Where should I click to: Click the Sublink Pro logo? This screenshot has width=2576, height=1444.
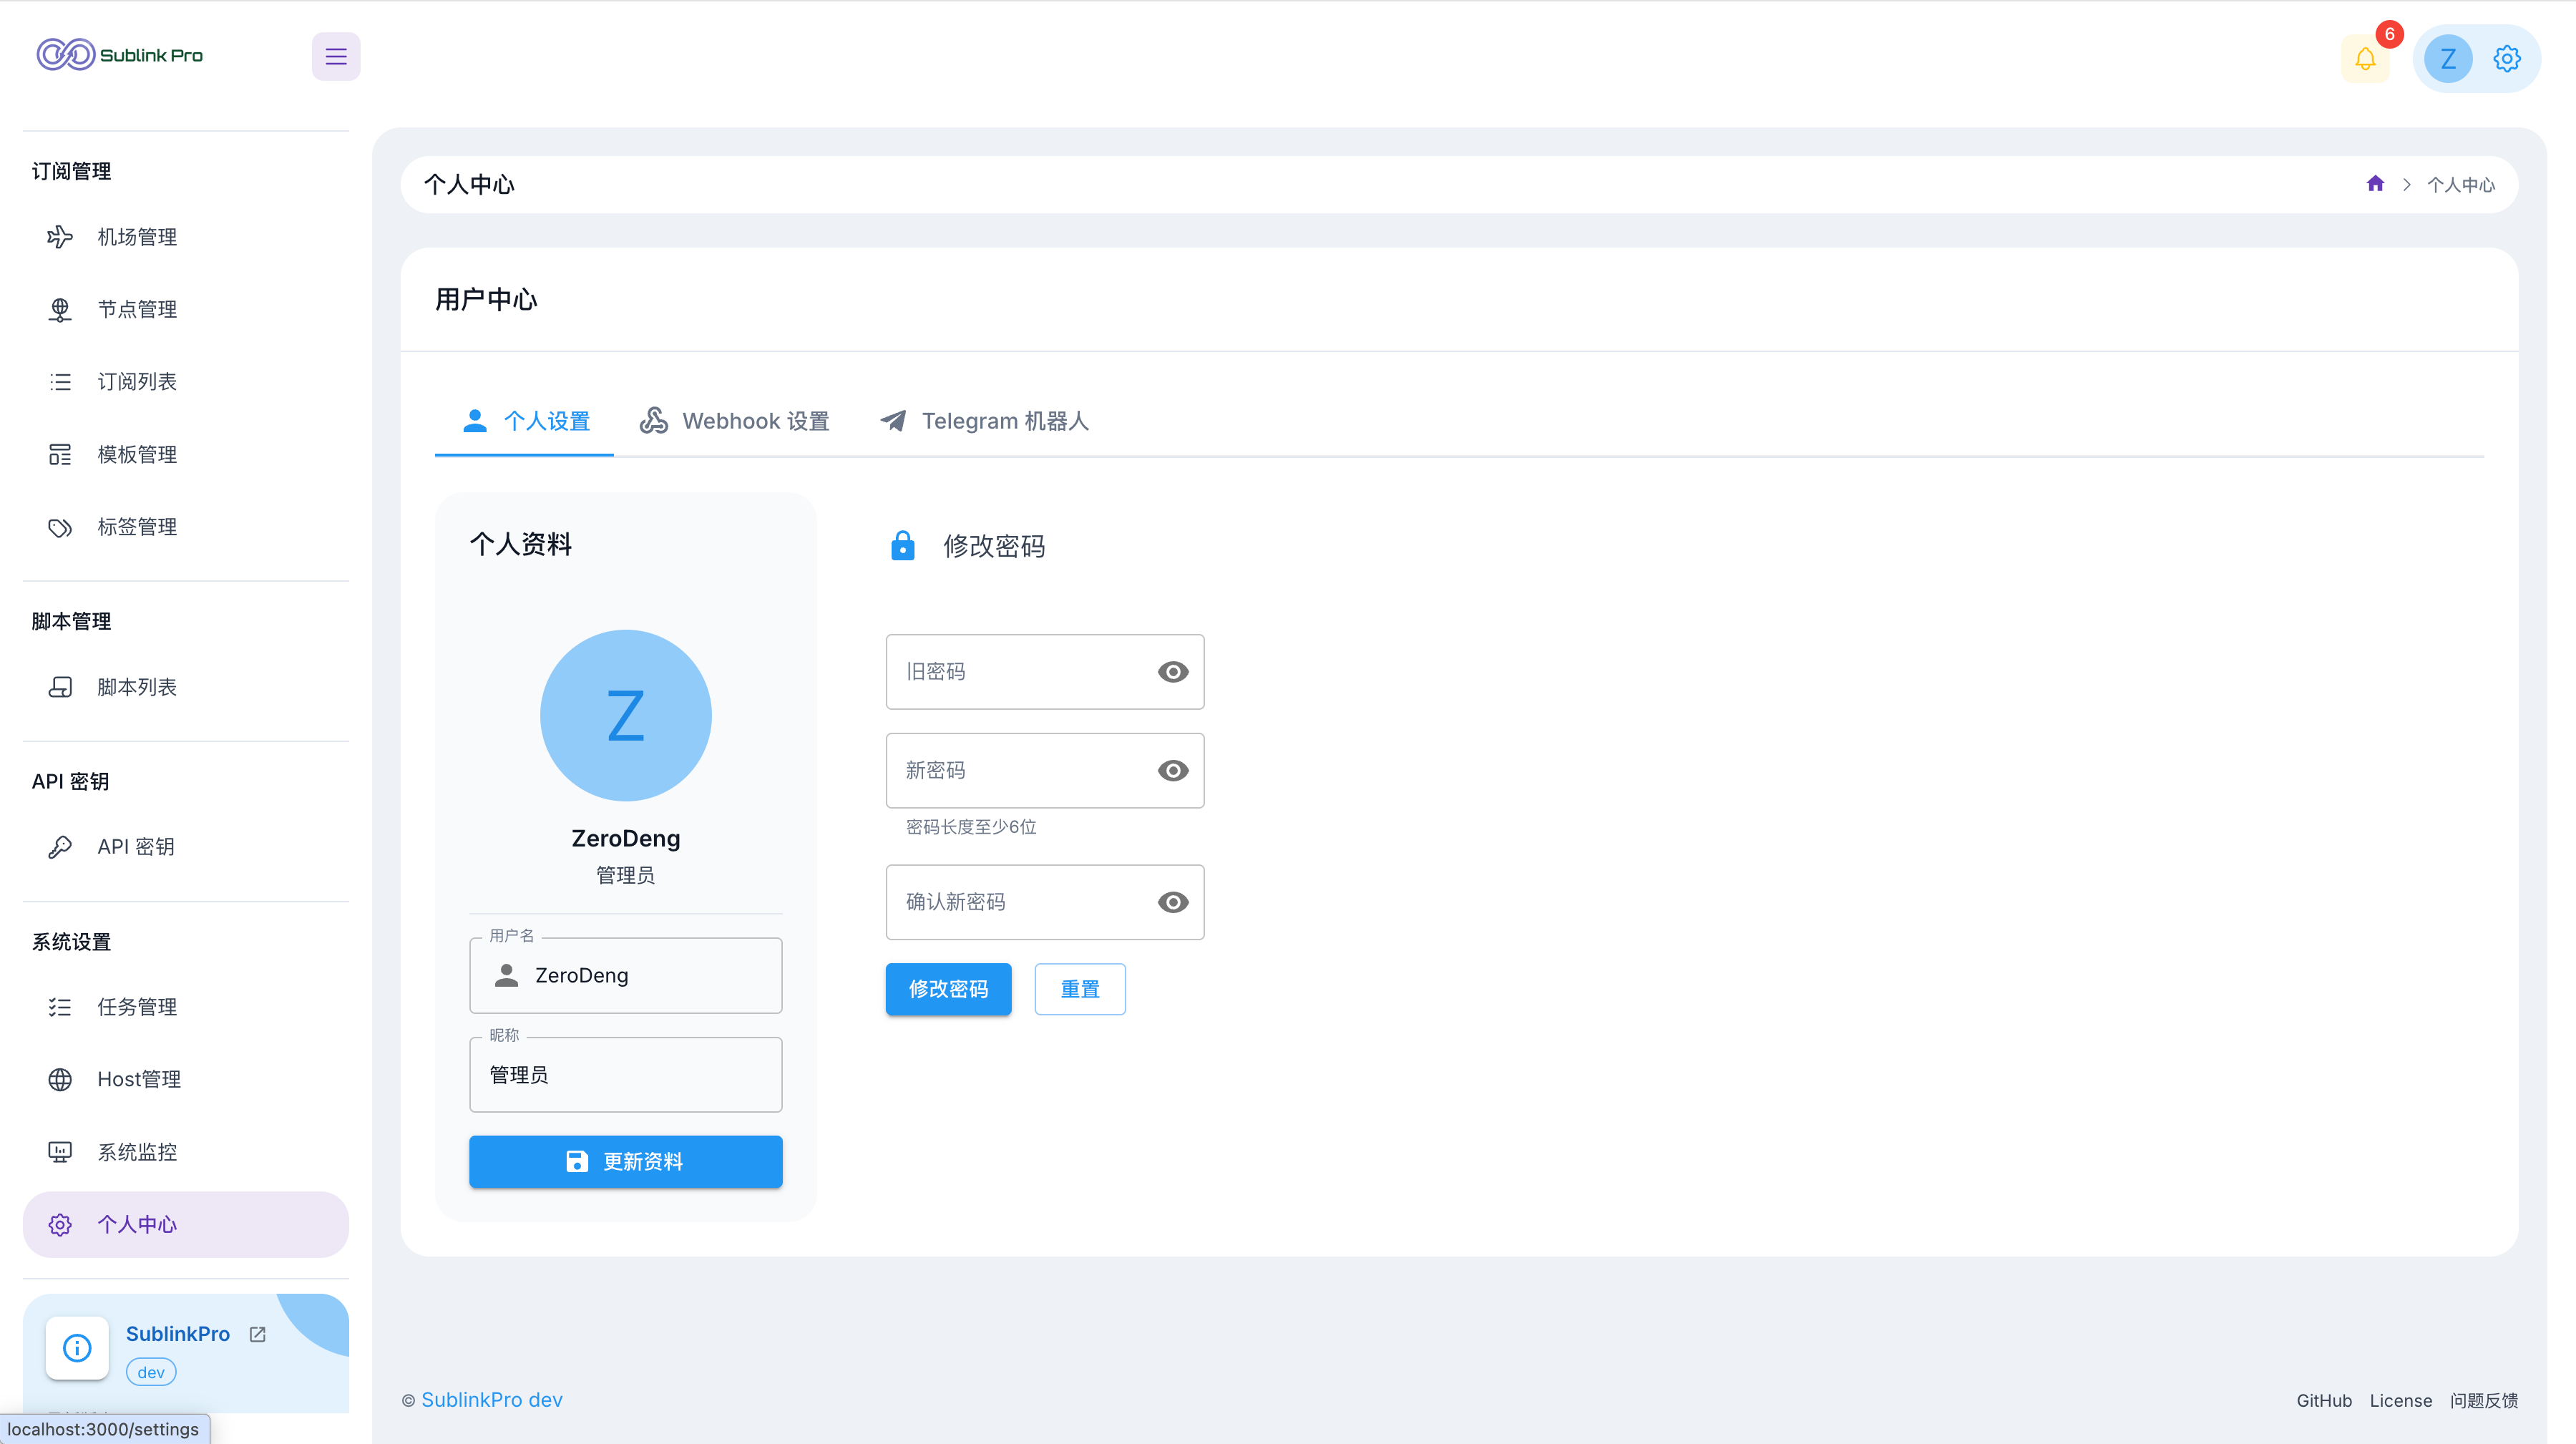[120, 55]
